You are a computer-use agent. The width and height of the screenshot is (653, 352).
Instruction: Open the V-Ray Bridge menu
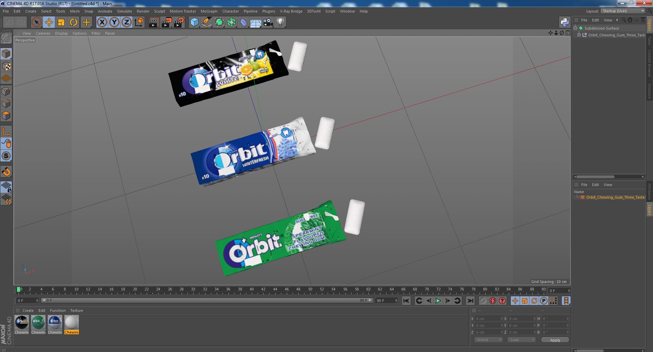tap(291, 11)
